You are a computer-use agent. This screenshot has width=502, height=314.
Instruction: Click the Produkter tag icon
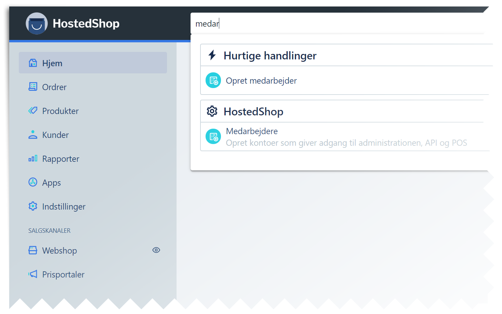point(33,111)
